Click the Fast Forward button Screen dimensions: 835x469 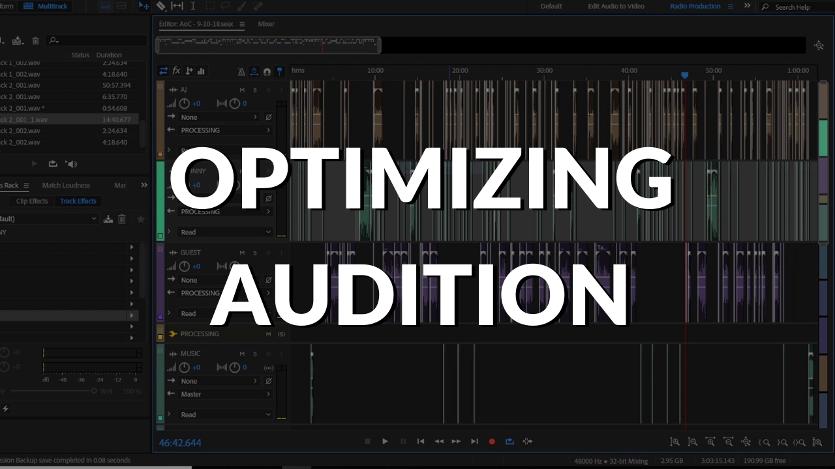(457, 442)
